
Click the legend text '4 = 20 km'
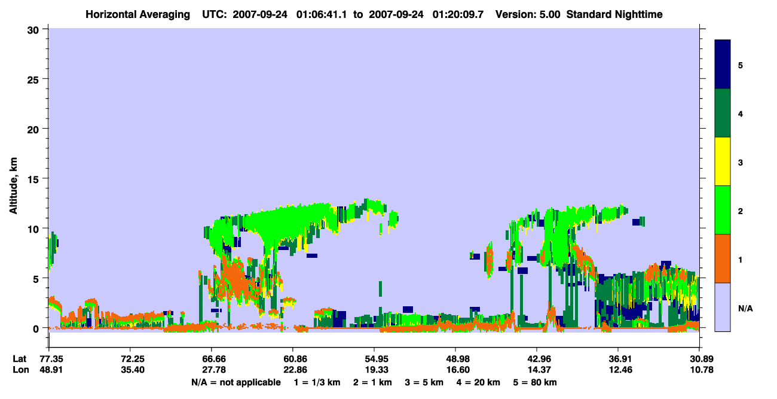(x=478, y=382)
